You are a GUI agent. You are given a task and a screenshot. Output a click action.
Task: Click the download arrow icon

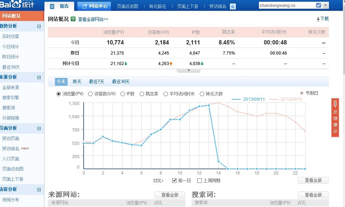click(x=318, y=19)
